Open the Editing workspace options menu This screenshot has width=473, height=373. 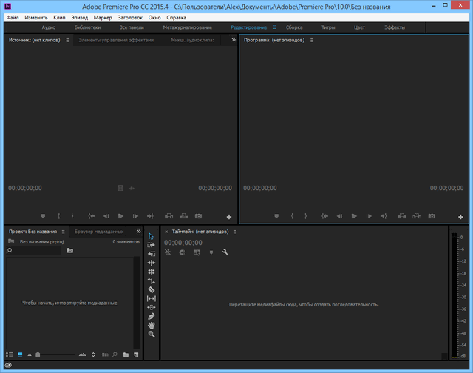point(274,27)
